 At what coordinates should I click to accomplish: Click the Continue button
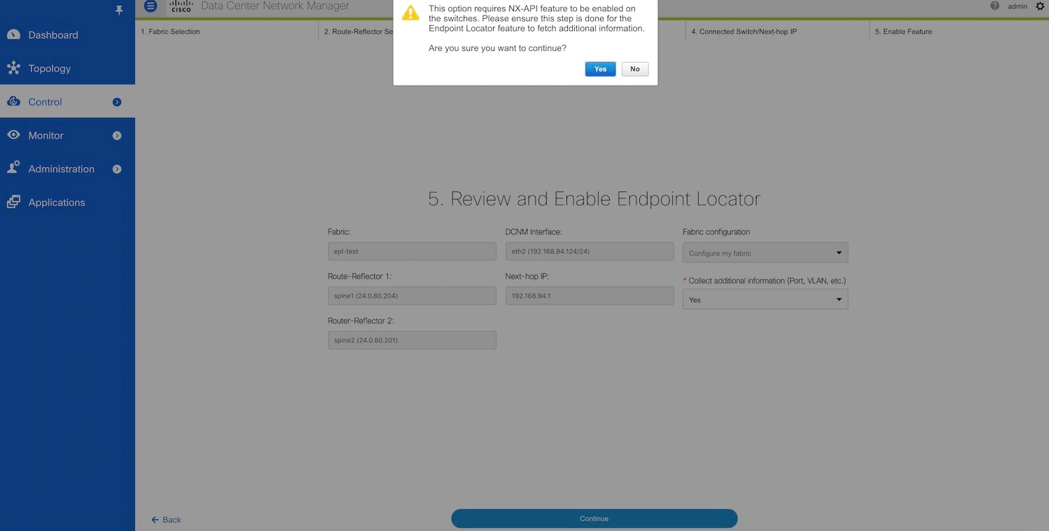click(594, 518)
